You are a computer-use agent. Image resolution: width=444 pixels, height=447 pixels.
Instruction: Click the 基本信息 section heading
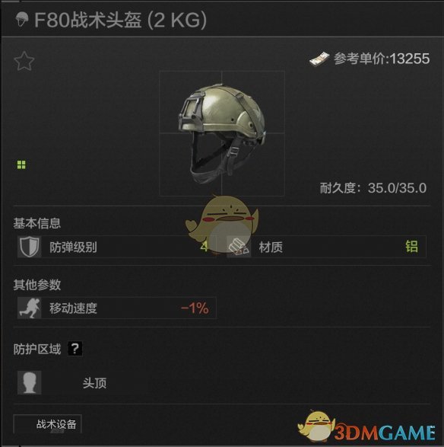pos(37,223)
